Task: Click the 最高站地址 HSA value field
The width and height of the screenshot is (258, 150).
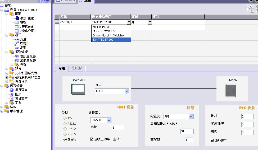Action: [x=187, y=131]
